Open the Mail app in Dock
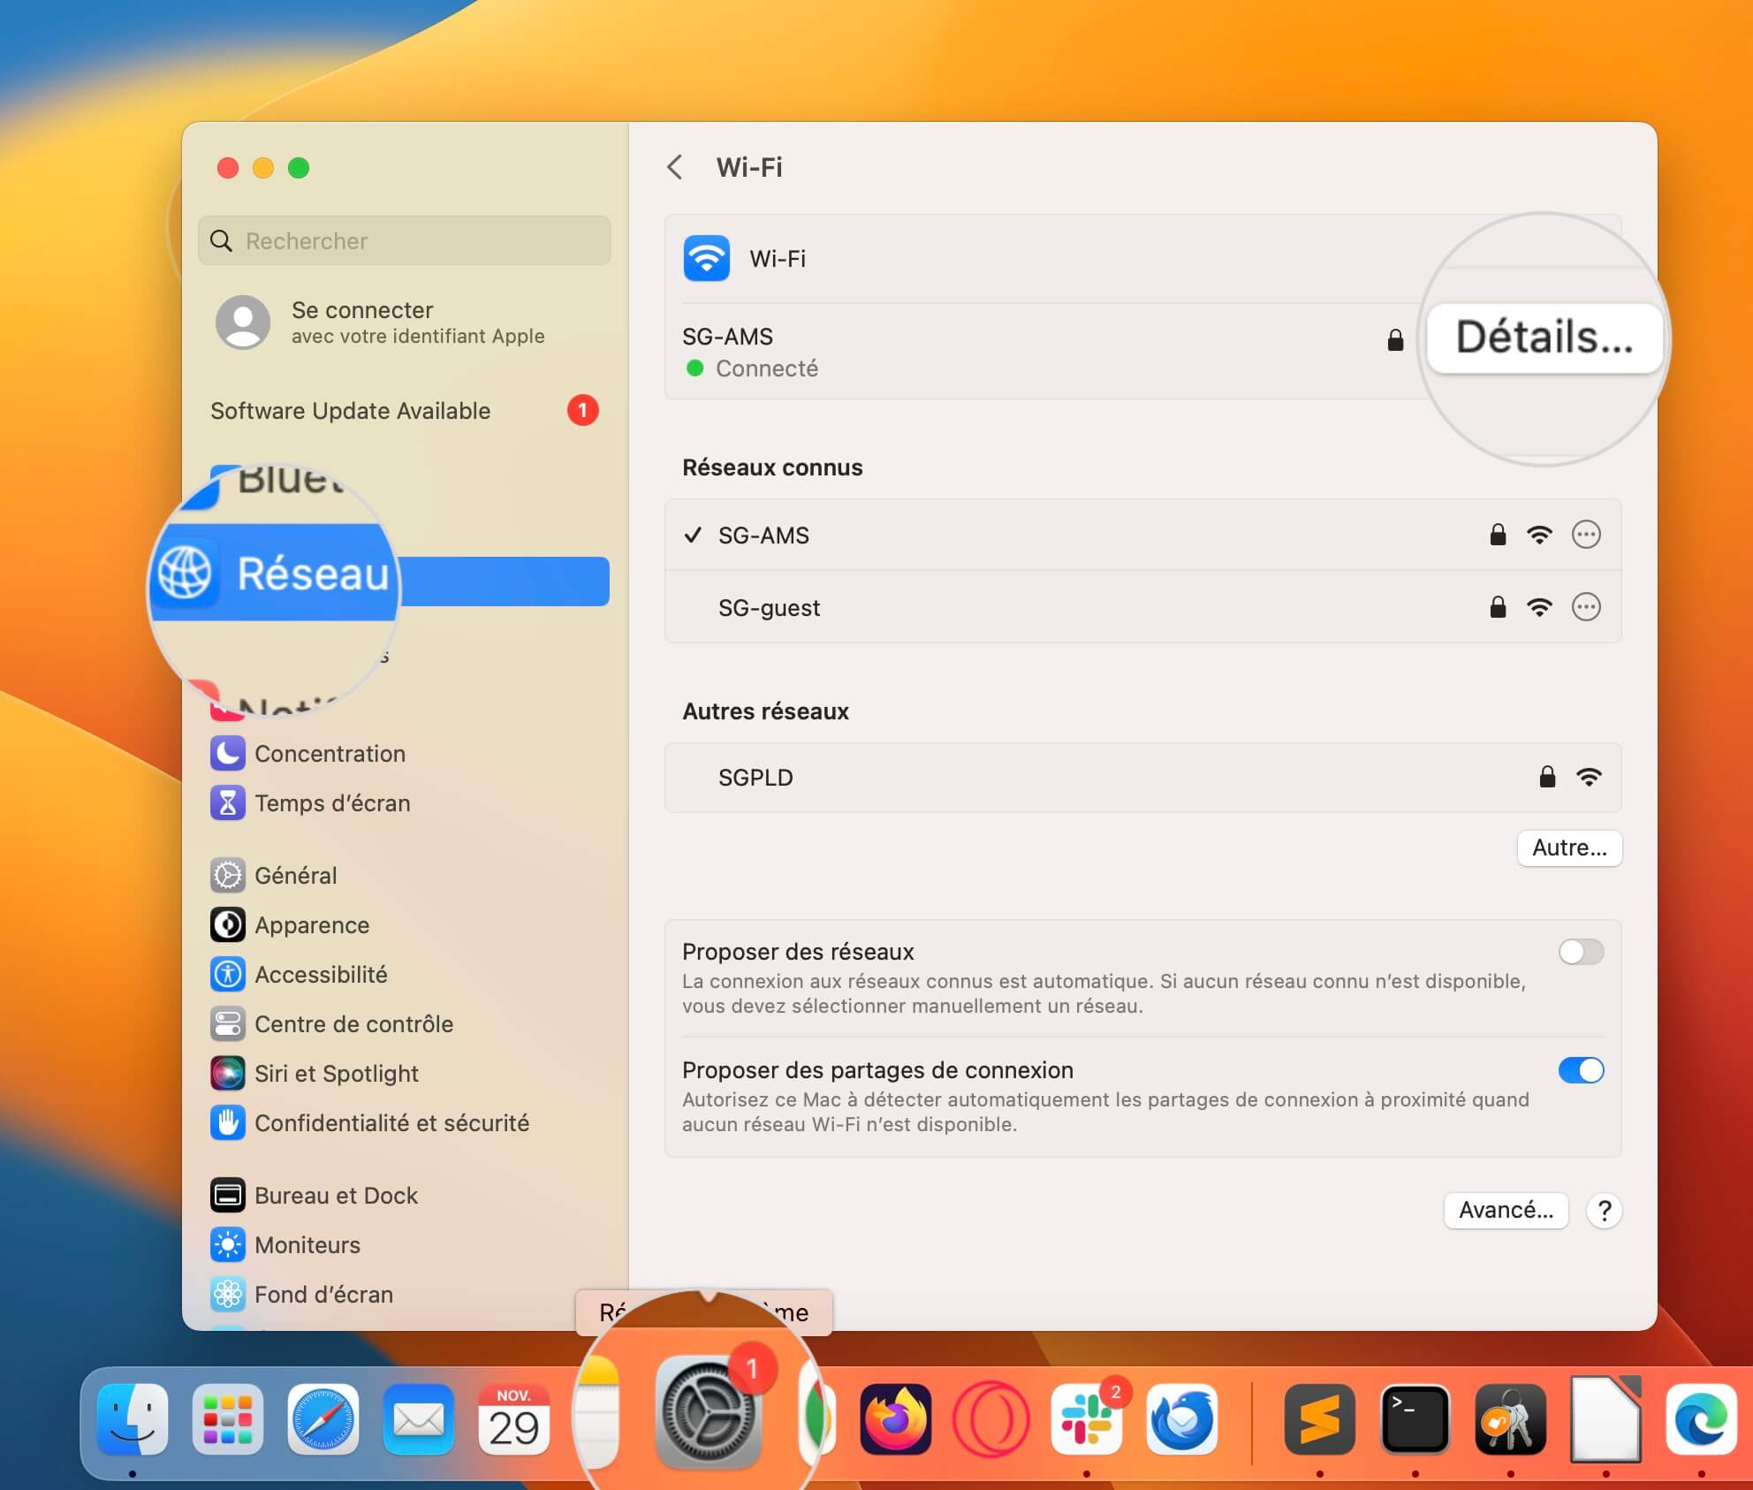This screenshot has width=1753, height=1490. (419, 1419)
